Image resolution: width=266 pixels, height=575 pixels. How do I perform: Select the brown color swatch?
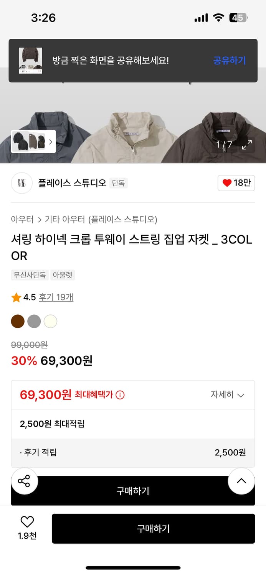[18, 322]
